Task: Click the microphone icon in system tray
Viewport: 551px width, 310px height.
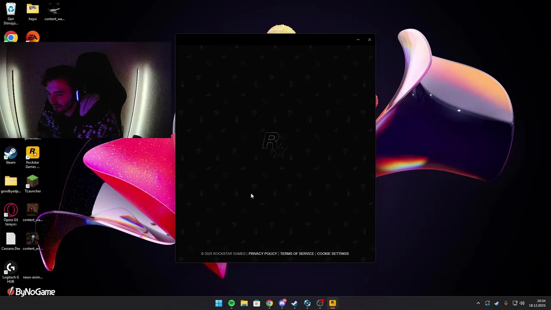Action: click(x=506, y=303)
